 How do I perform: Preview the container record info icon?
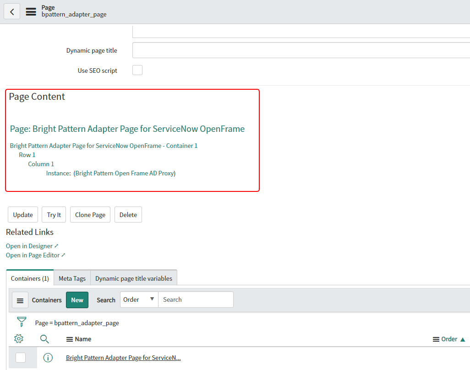pyautogui.click(x=48, y=358)
